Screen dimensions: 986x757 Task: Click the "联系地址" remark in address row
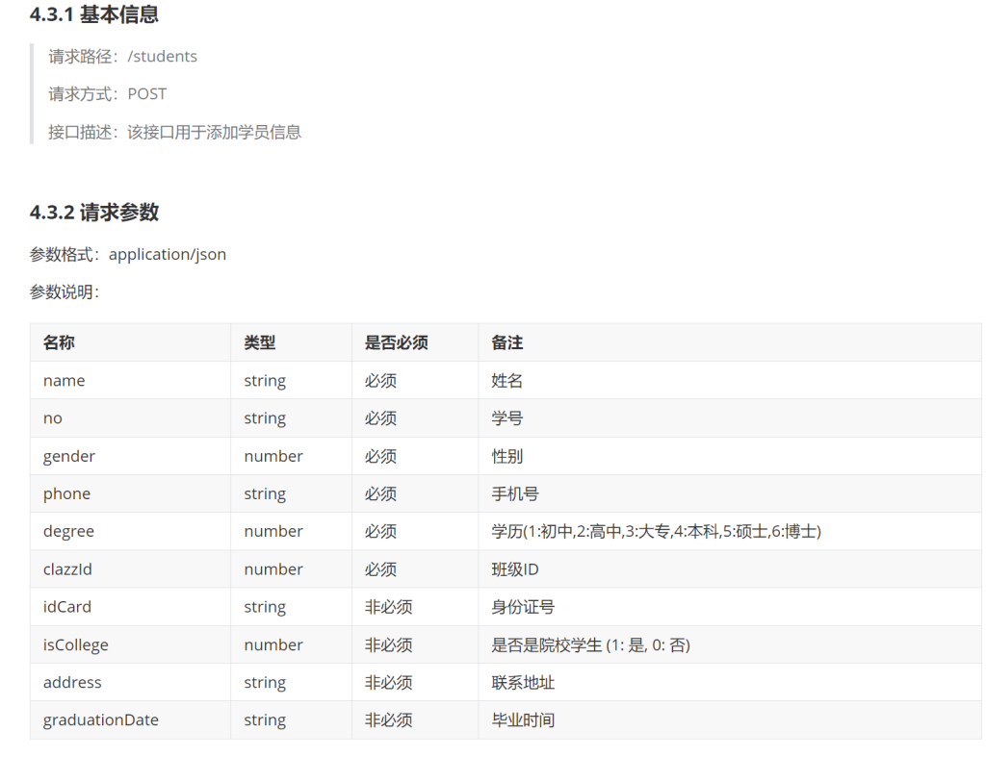pyautogui.click(x=523, y=683)
